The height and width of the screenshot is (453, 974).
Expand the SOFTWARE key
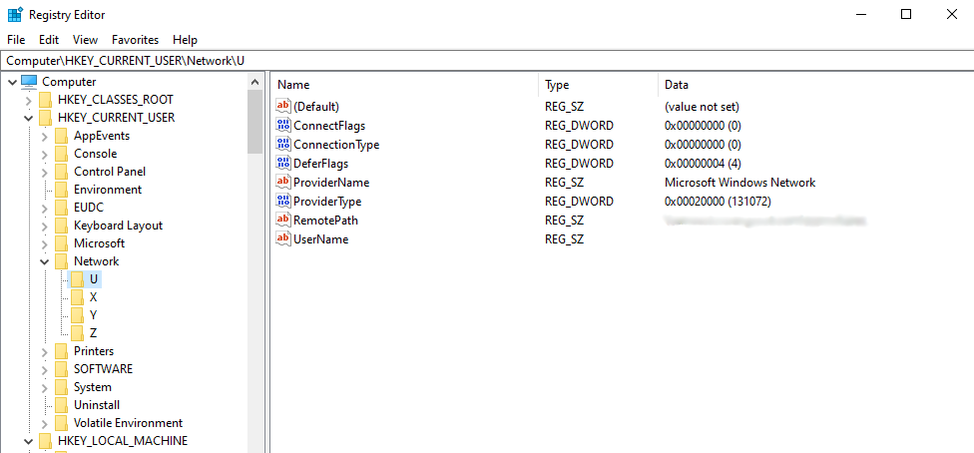[x=45, y=369]
